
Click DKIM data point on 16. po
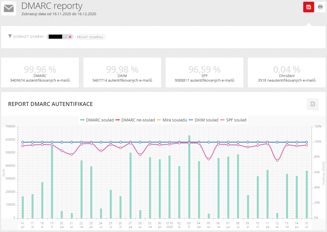pyautogui.click(x=23, y=142)
